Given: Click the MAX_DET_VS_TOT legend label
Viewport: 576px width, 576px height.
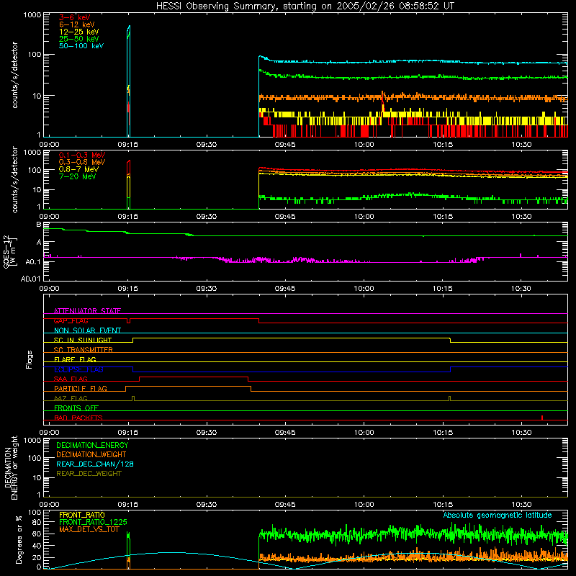Looking at the screenshot, I should point(89,529).
